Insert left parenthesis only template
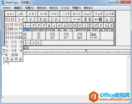 (x=7, y=42)
